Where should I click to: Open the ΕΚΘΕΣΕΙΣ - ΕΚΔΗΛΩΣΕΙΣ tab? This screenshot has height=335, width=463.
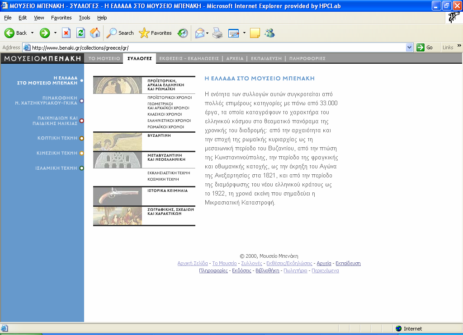[x=189, y=58]
